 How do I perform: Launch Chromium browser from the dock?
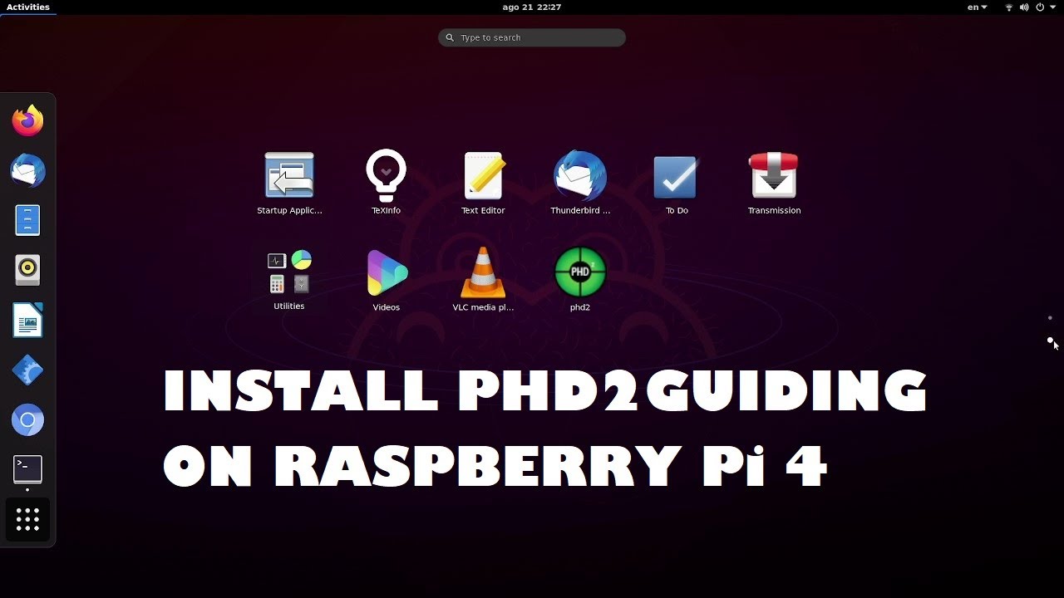(27, 419)
